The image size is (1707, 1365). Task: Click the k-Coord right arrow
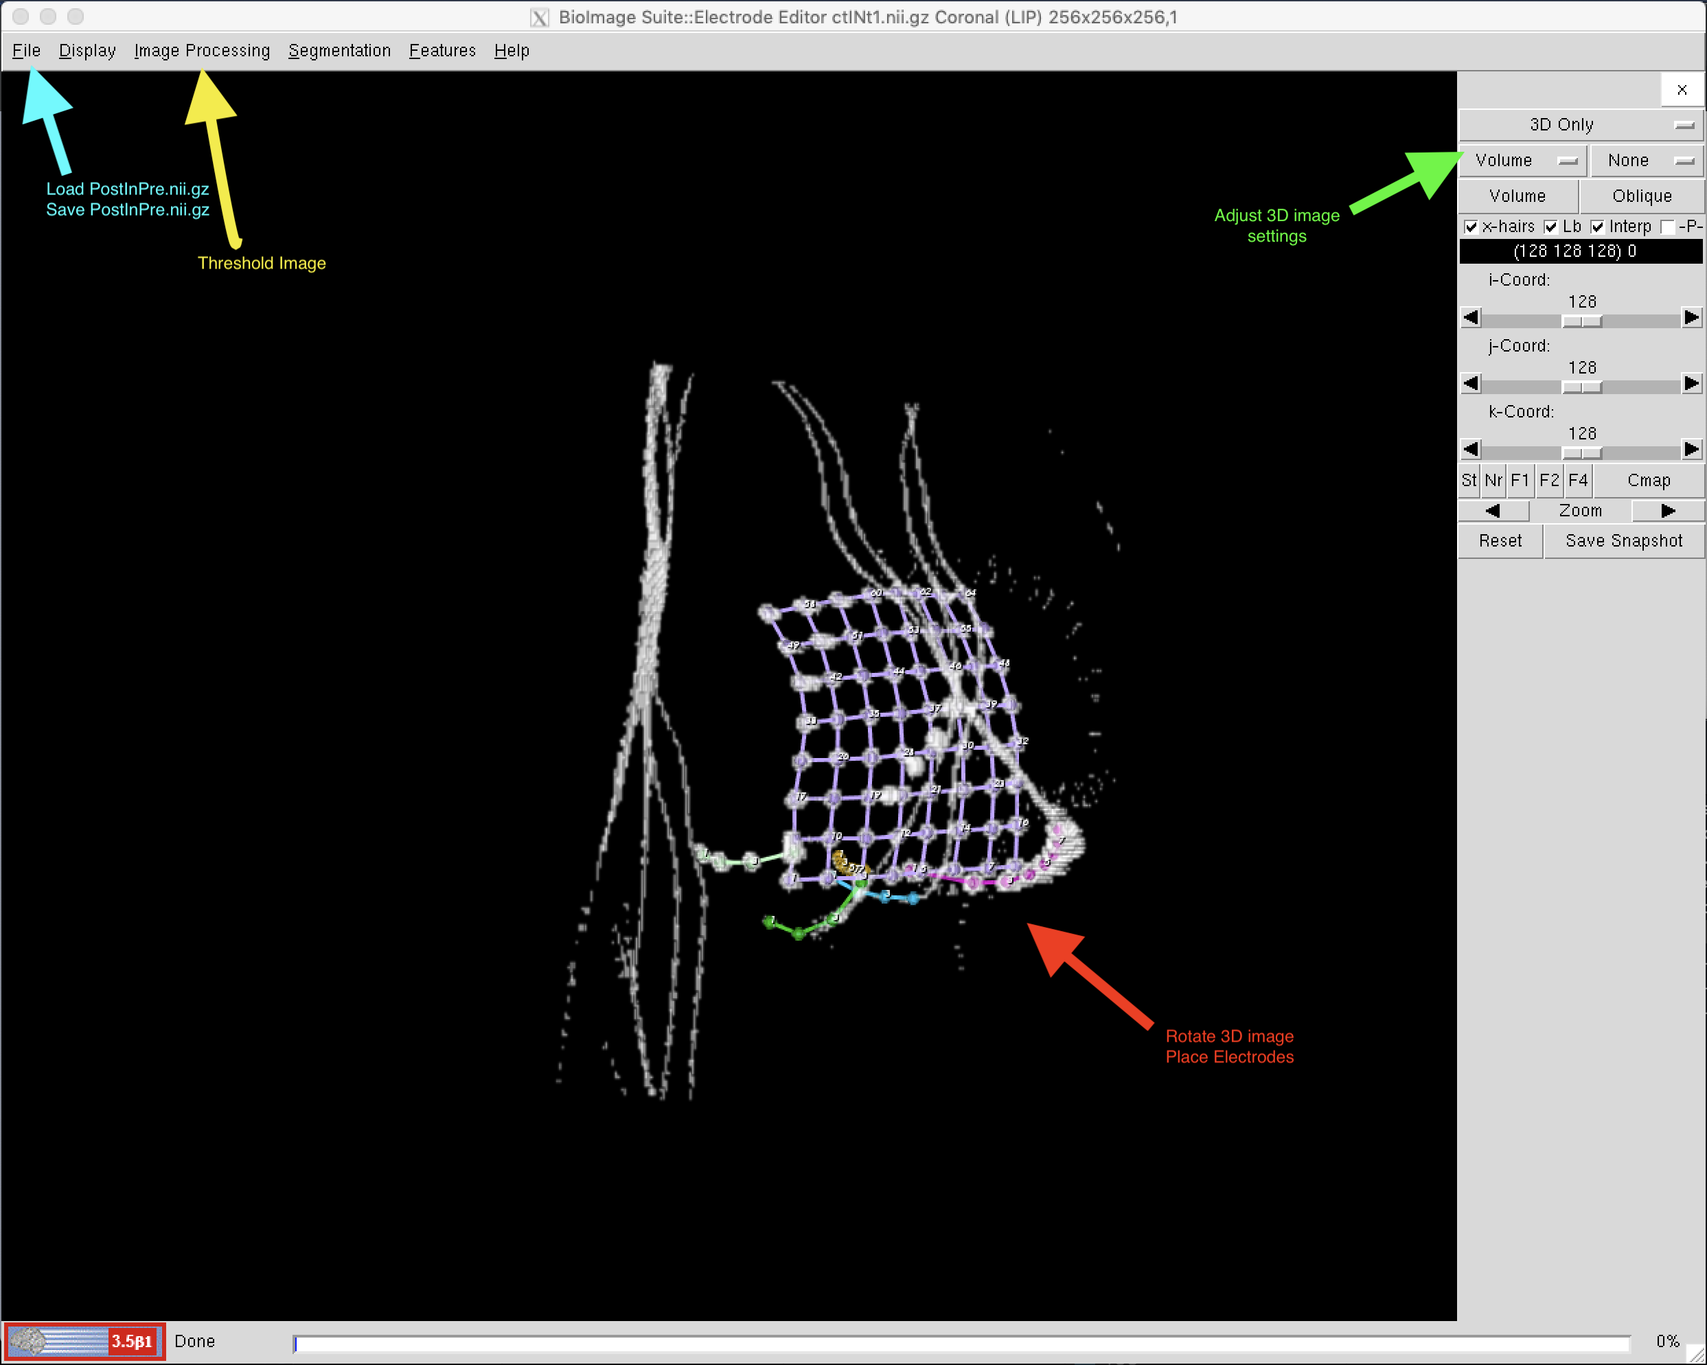(x=1691, y=450)
